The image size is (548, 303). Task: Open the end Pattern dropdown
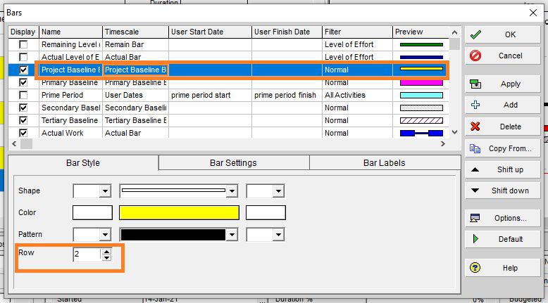pyautogui.click(x=278, y=235)
